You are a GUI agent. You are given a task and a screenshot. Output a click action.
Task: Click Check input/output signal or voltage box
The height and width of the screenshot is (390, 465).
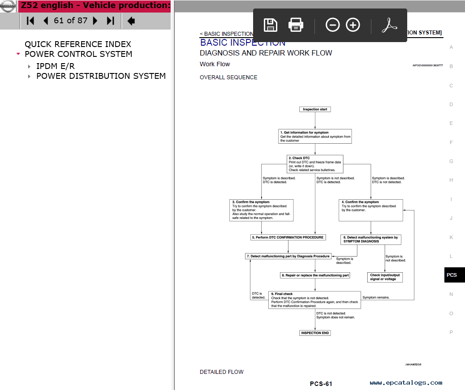(385, 277)
